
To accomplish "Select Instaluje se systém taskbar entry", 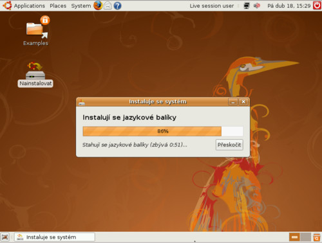I will click(55, 237).
